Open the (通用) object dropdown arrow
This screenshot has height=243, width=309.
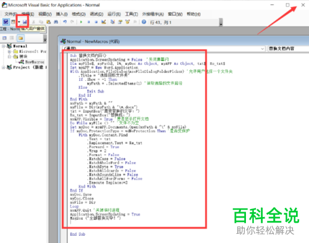[263, 49]
